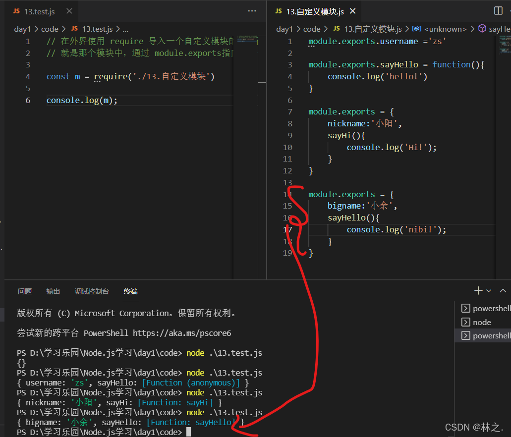This screenshot has width=511, height=437.
Task: Click the module.exports.username ='zs' line
Action: point(377,42)
